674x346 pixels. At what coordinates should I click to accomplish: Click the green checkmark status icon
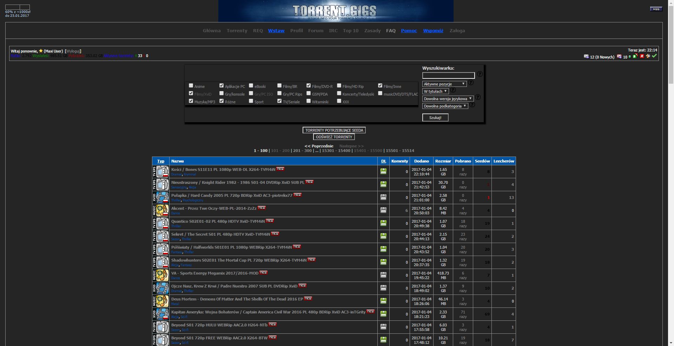[x=654, y=56]
